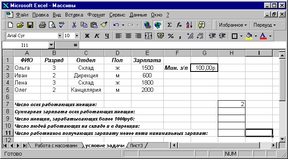The image size is (288, 159).
Task: Open the Правка menu
Action: [40, 15]
